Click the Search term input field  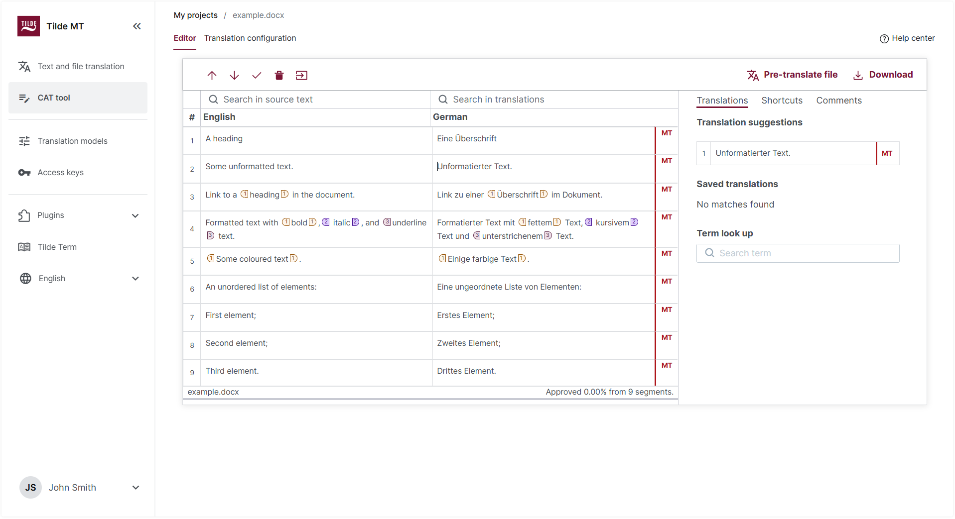(798, 253)
